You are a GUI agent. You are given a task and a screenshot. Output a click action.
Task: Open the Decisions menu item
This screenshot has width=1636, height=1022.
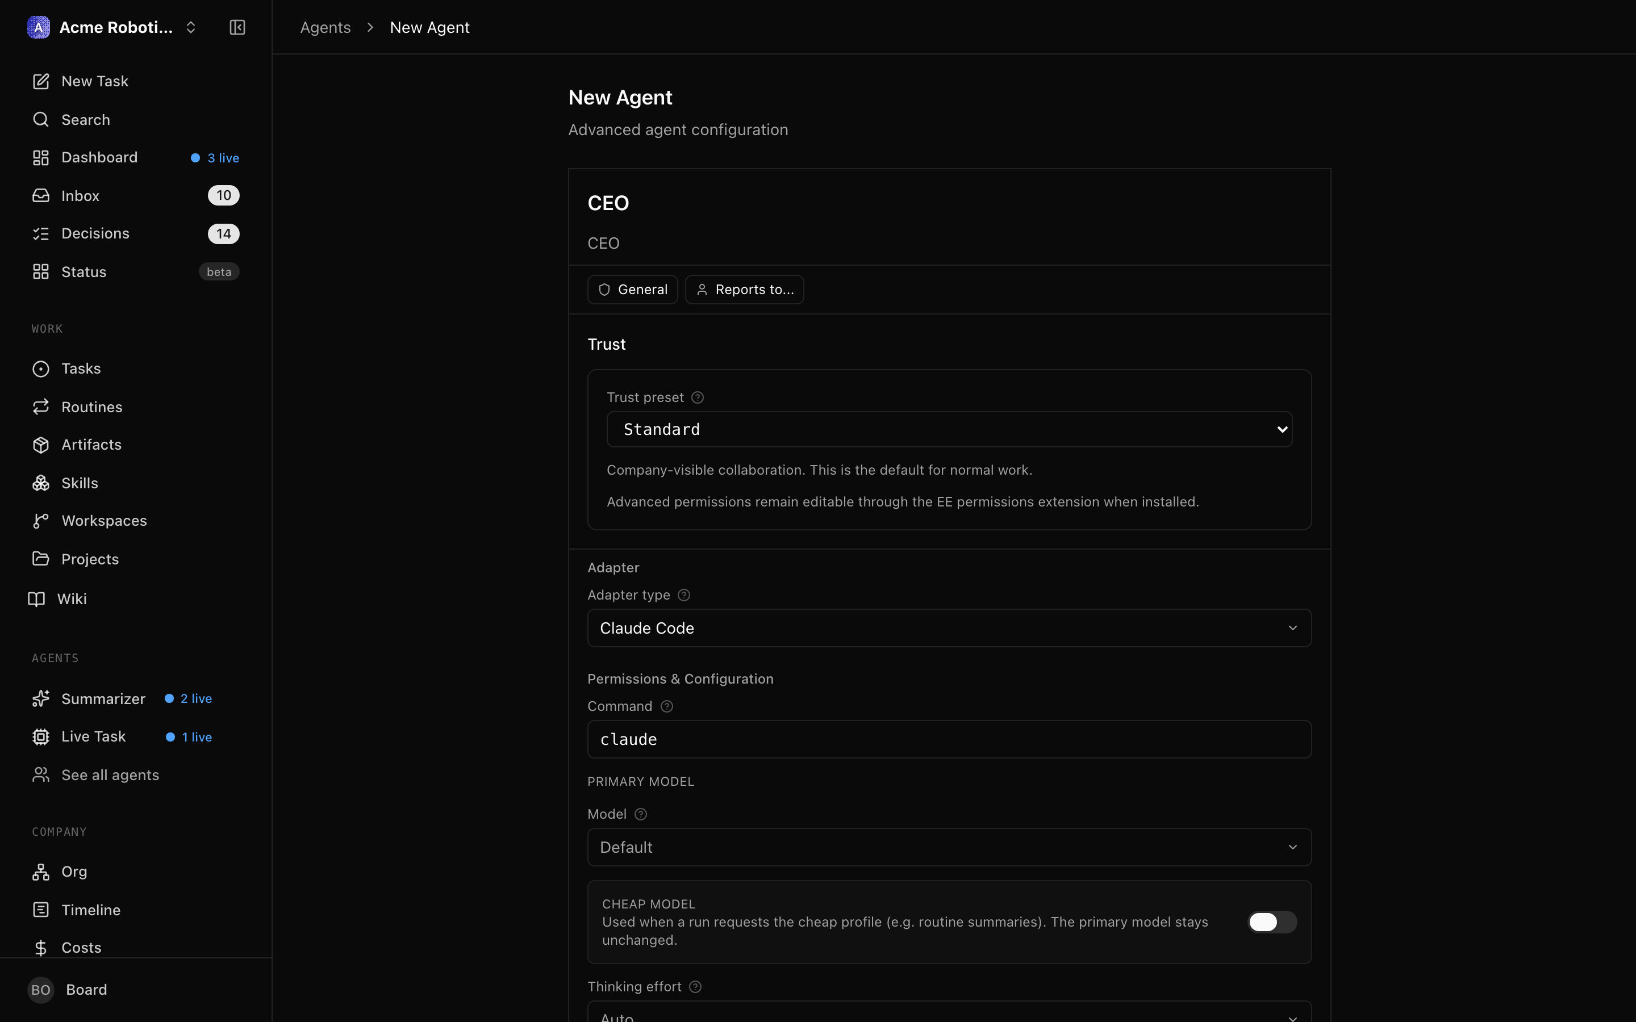pos(135,234)
